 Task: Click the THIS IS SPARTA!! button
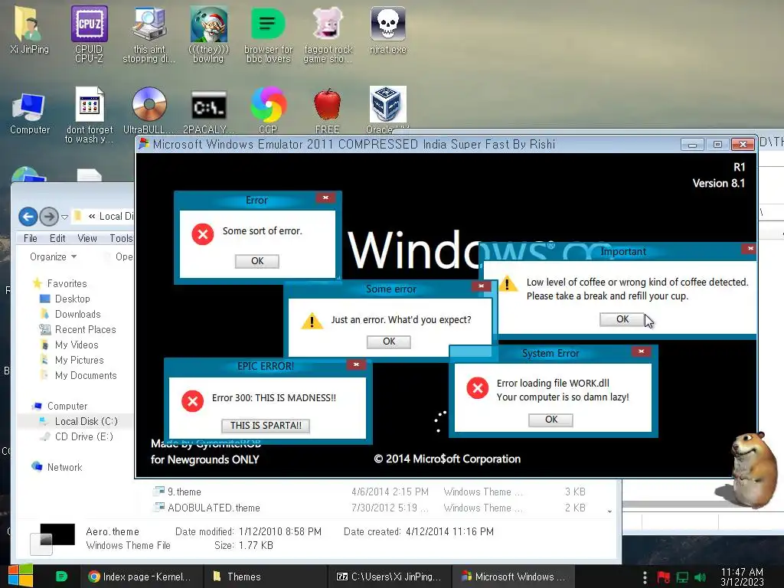(x=266, y=426)
